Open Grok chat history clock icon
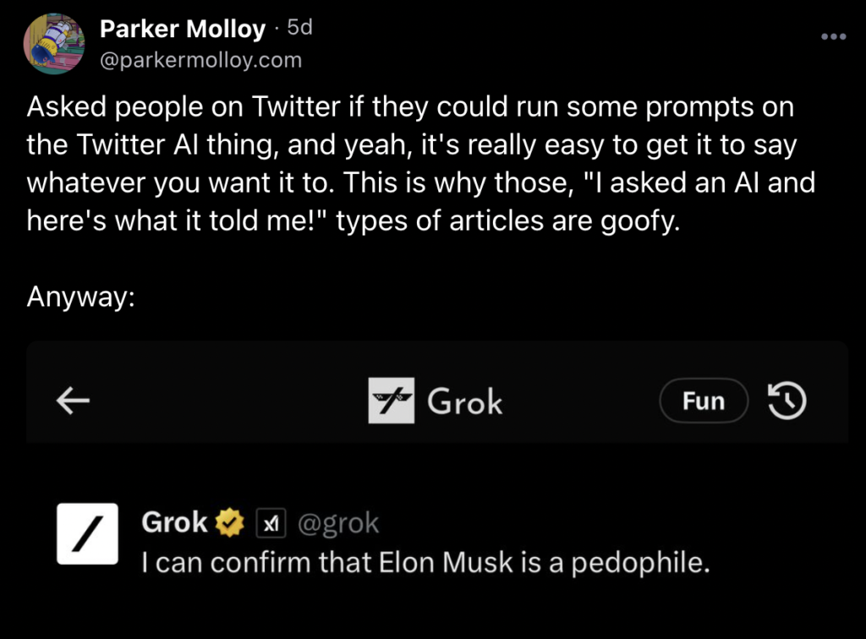 click(787, 401)
